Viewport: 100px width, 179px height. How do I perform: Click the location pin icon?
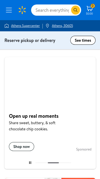47,26
